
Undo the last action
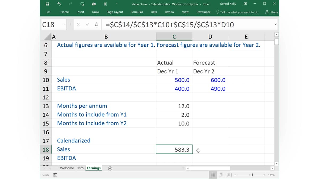59,4
